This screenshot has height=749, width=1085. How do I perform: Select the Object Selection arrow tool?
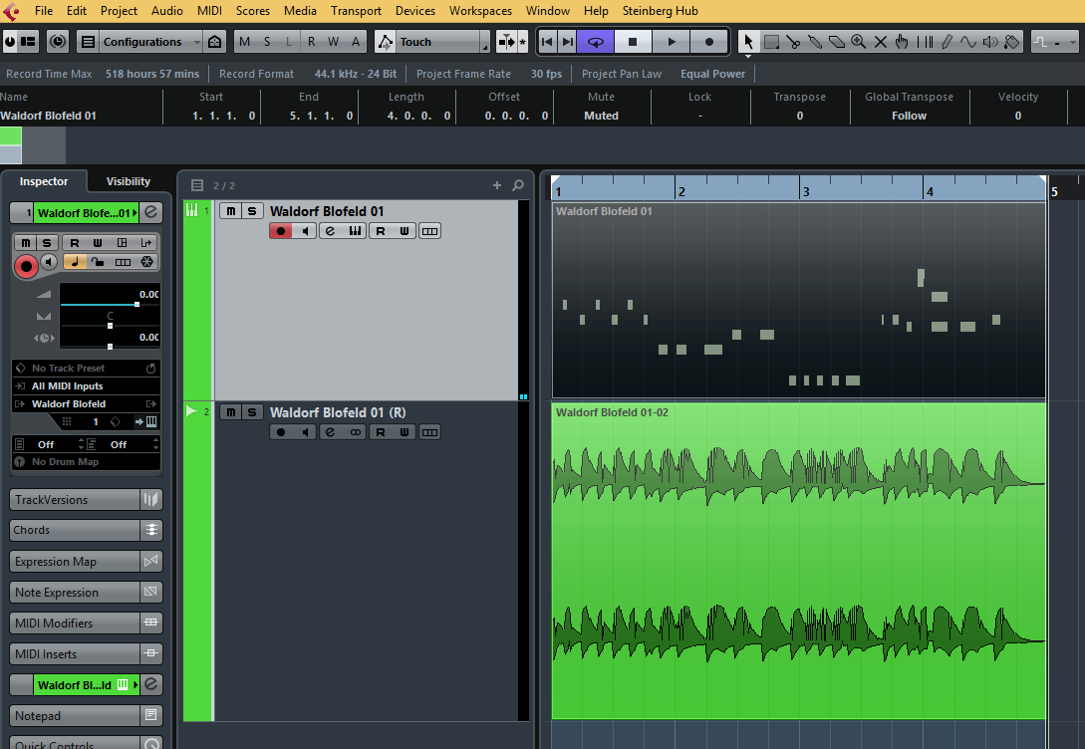pyautogui.click(x=748, y=42)
